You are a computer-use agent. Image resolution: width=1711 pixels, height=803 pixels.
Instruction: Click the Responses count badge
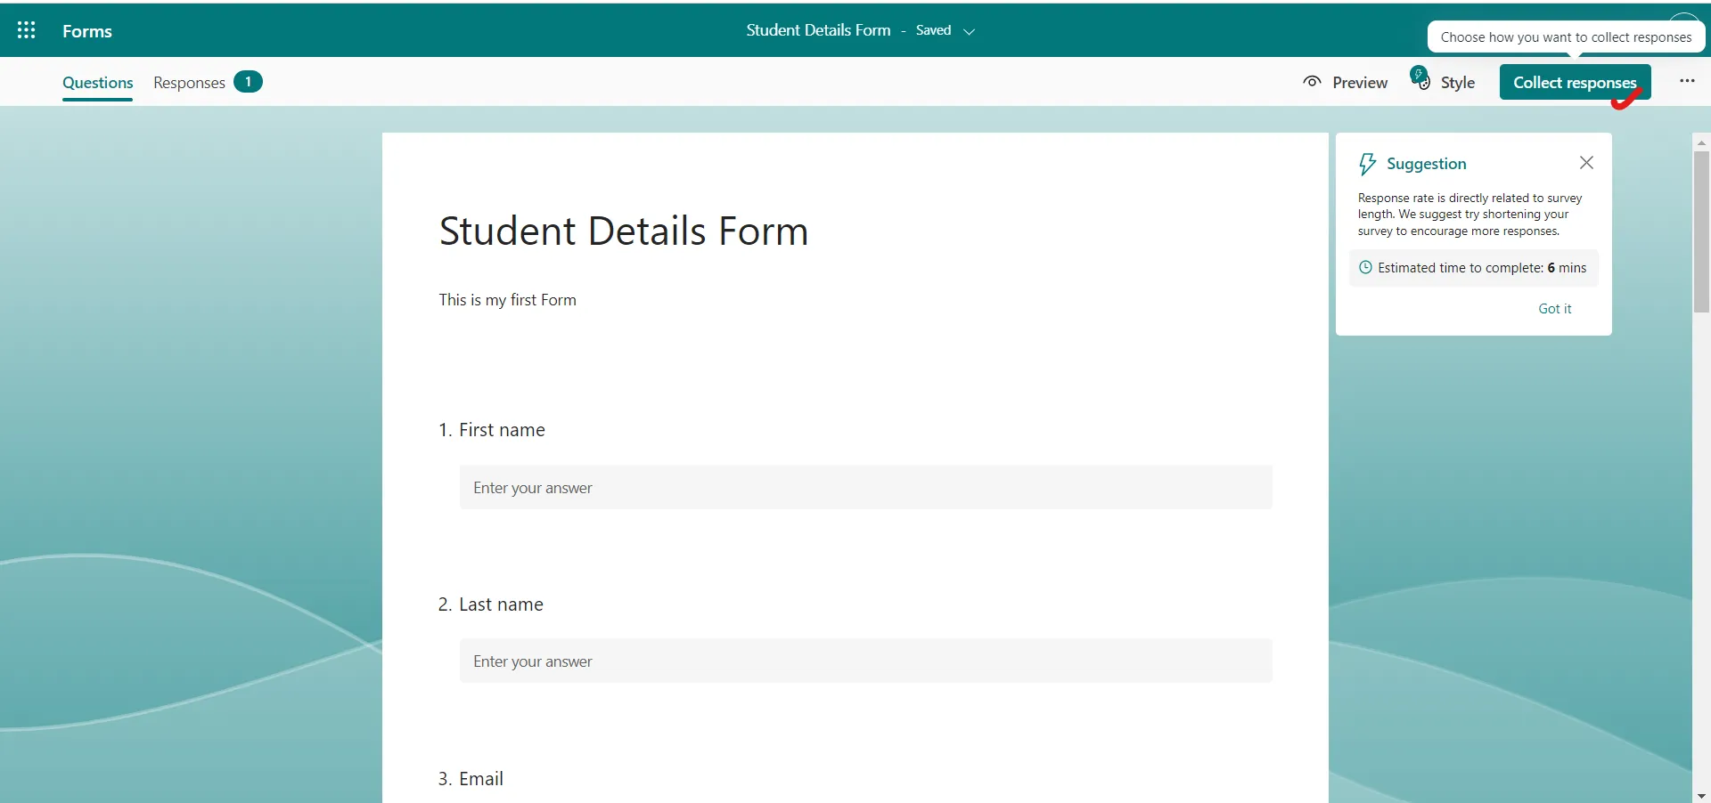tap(247, 81)
